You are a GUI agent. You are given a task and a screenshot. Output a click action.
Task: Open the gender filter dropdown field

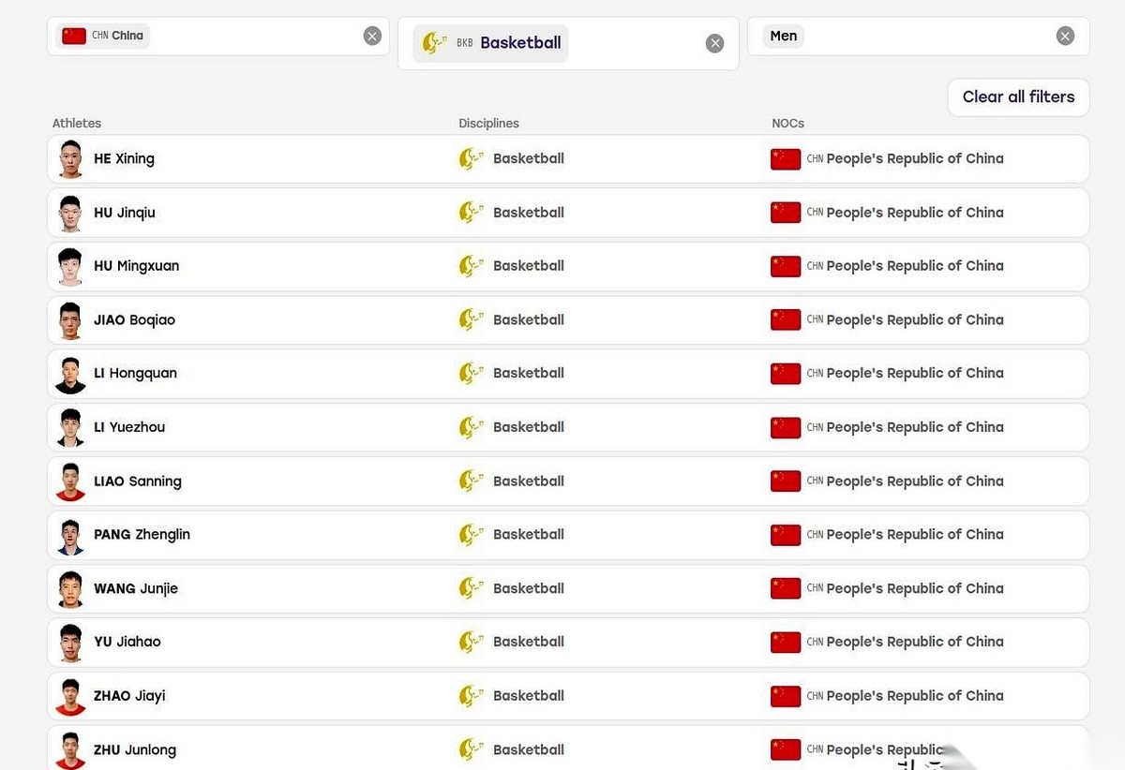918,37
